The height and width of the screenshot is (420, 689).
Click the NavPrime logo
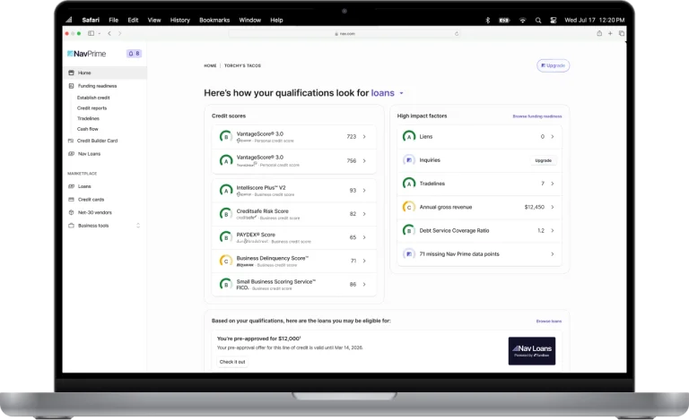pyautogui.click(x=86, y=54)
